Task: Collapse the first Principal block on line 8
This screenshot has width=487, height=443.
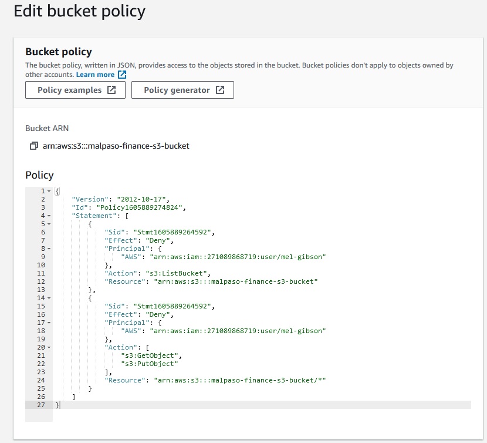Action: (48, 249)
